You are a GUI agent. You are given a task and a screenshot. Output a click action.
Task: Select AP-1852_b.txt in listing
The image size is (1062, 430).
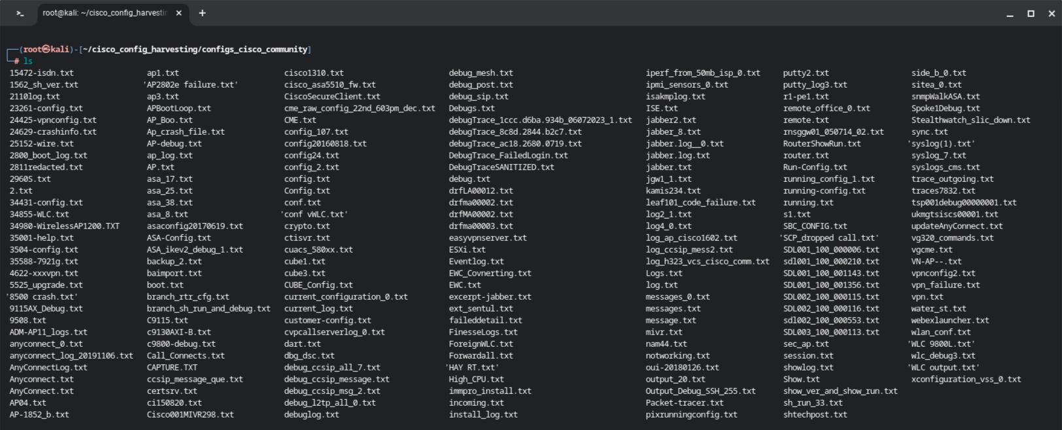click(39, 415)
